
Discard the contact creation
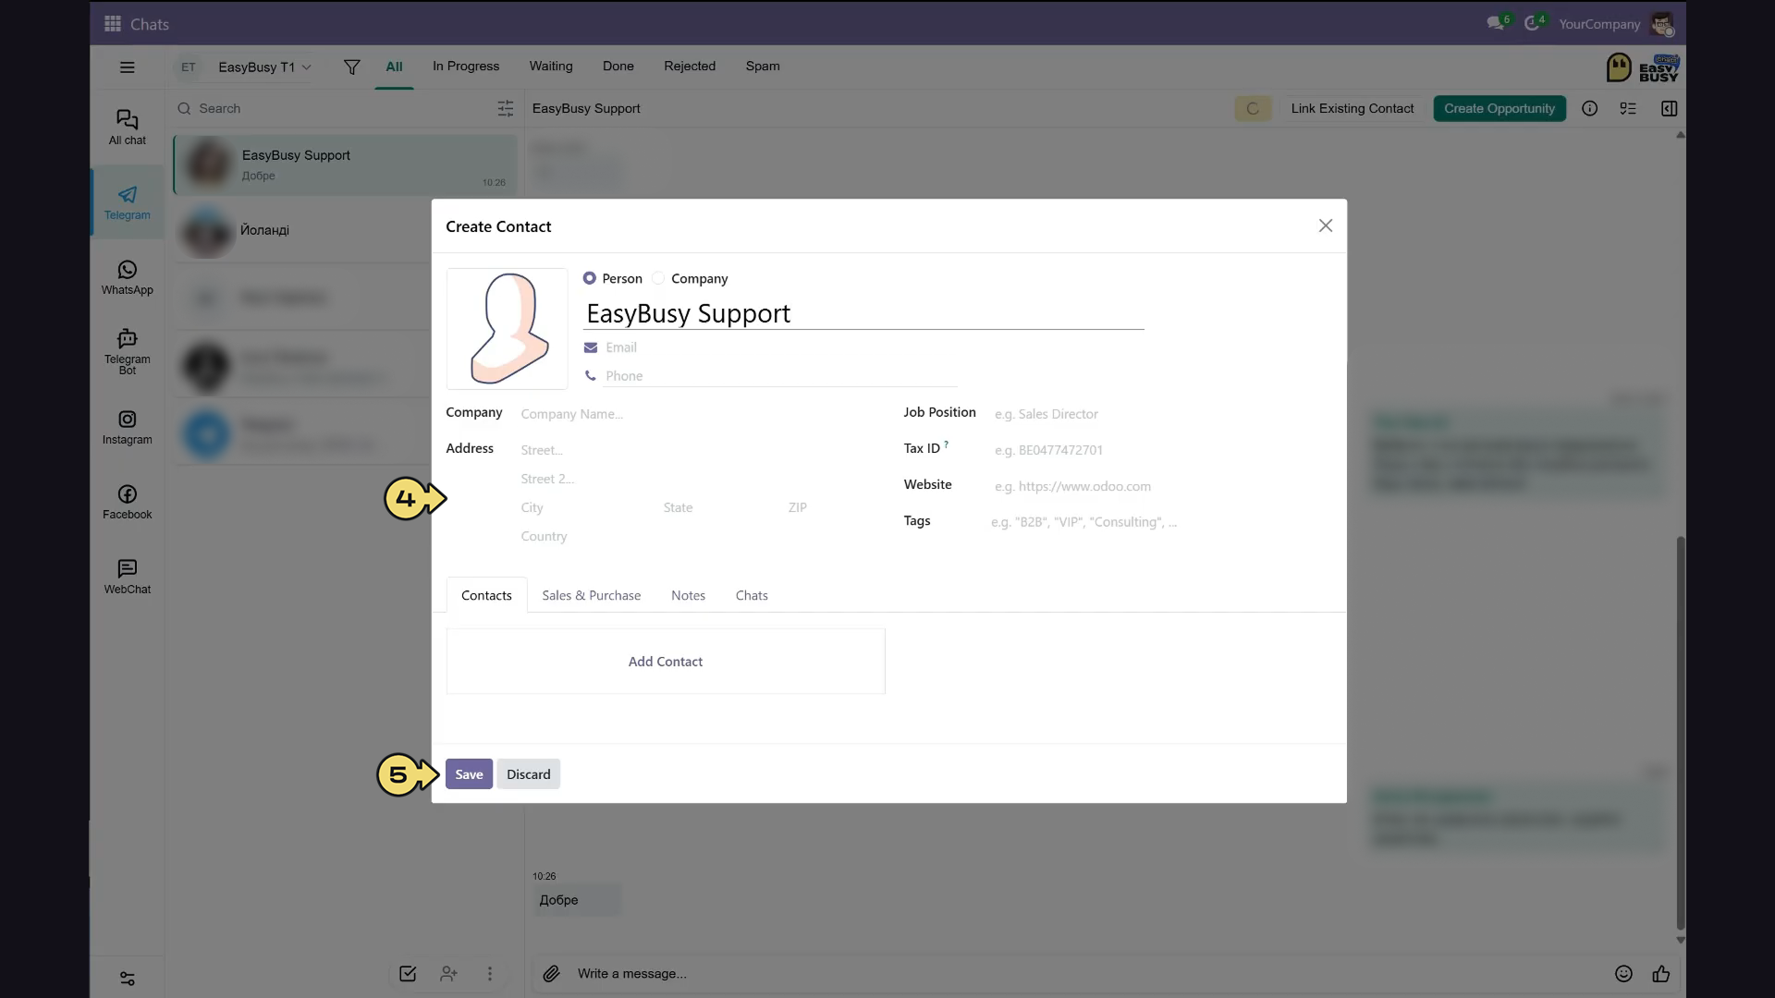(x=529, y=774)
